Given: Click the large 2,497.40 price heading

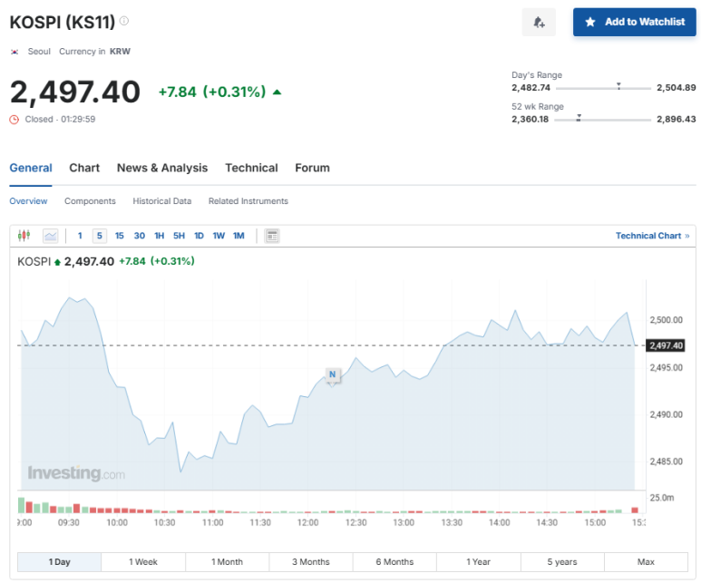Looking at the screenshot, I should point(75,92).
